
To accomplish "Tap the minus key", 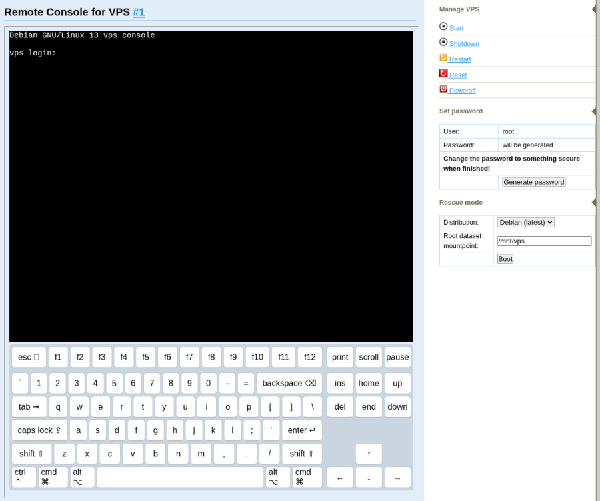I will coord(227,383).
